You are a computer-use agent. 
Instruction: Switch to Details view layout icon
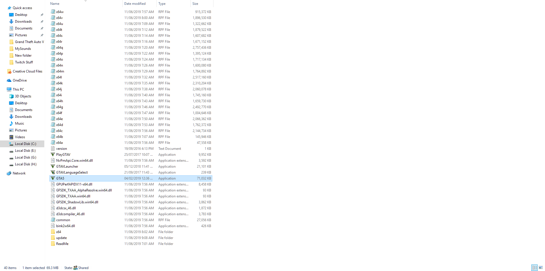(534, 268)
